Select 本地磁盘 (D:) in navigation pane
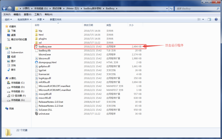 [x=18, y=87]
